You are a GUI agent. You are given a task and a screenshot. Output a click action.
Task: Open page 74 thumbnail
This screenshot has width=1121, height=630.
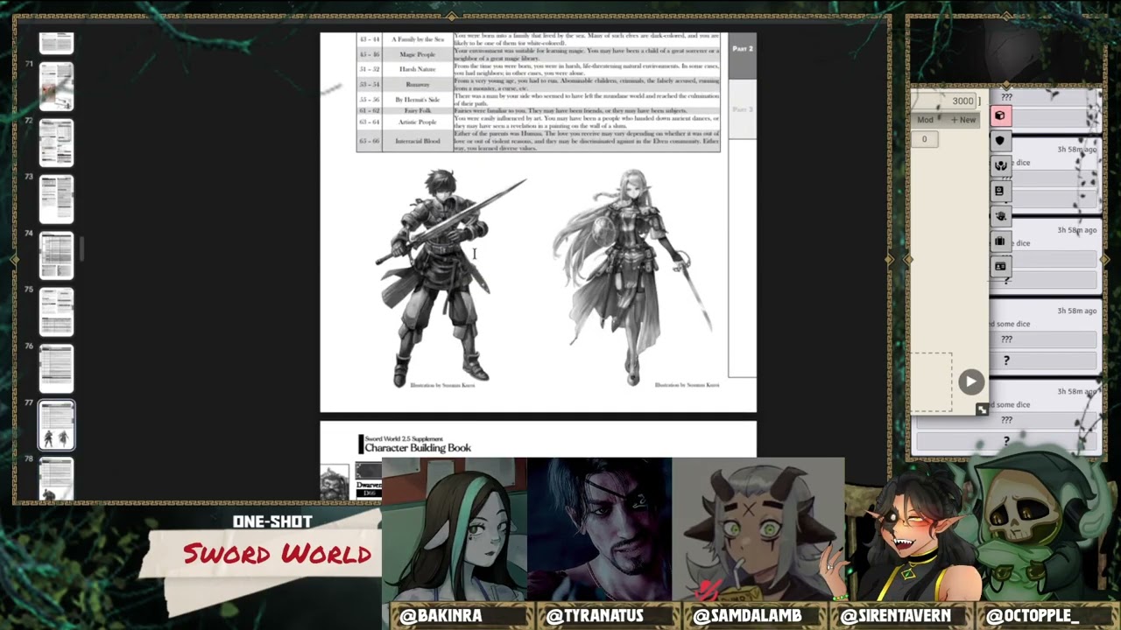(x=56, y=255)
